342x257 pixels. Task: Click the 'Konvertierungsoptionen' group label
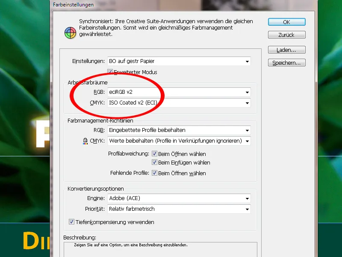95,188
